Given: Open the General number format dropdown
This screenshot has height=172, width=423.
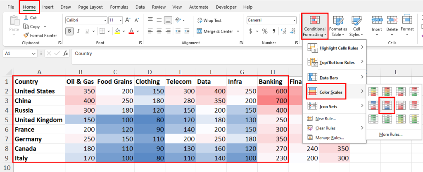Looking at the screenshot, I should pyautogui.click(x=294, y=20).
